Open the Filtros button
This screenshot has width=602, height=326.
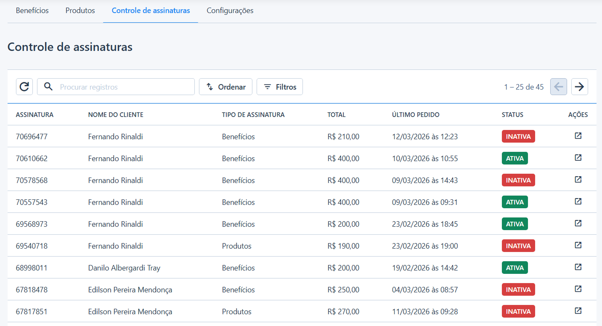click(280, 87)
